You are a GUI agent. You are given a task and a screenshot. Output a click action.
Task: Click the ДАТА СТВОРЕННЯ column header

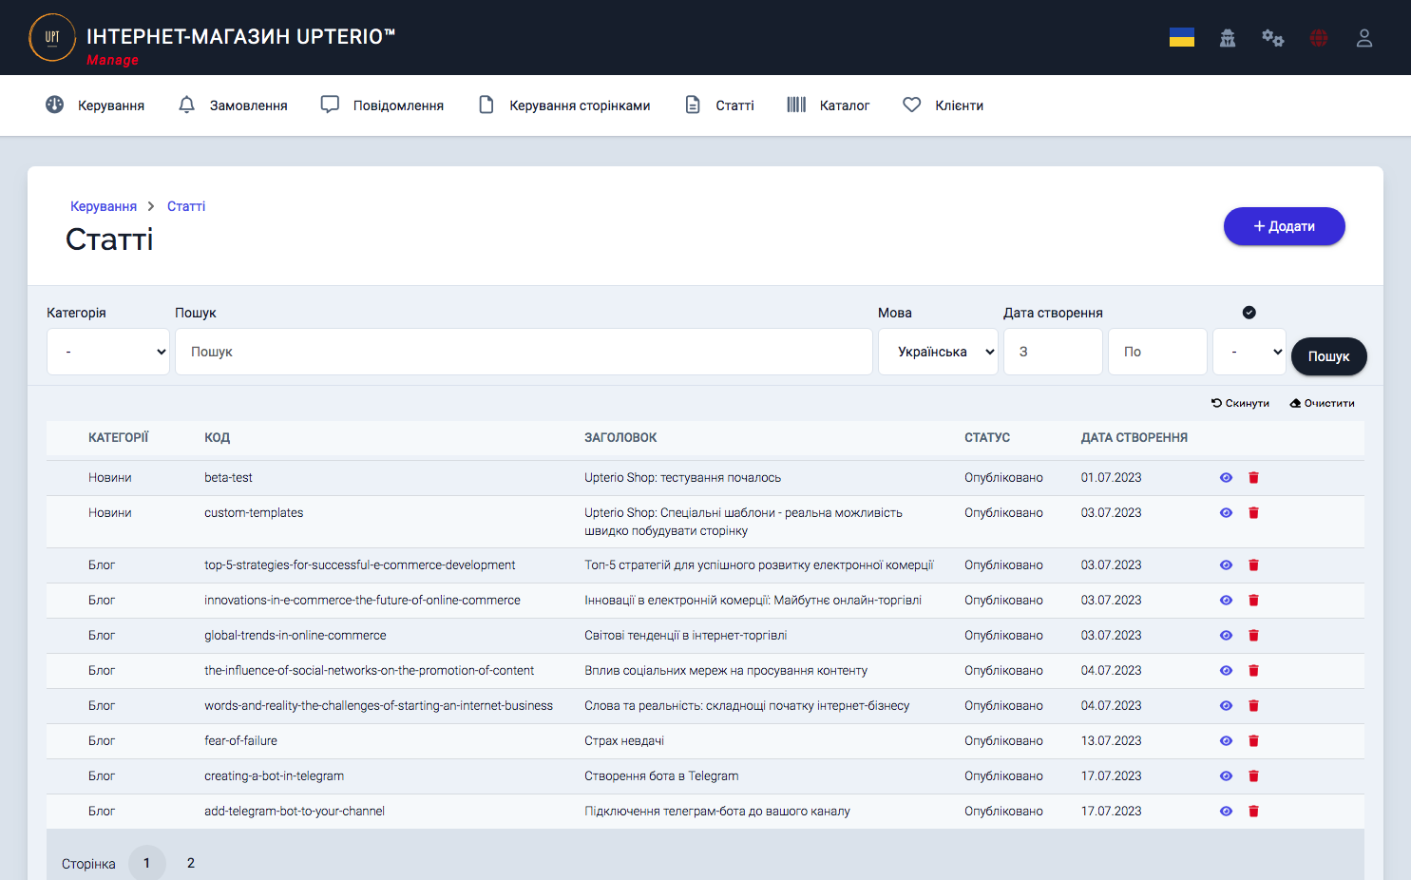(x=1135, y=438)
